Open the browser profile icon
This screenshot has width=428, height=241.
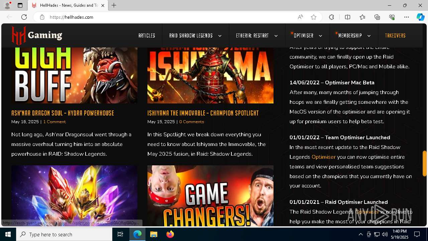point(7,5)
